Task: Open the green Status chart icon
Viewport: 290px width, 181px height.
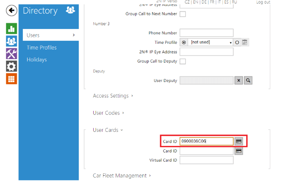Action: pos(12,29)
